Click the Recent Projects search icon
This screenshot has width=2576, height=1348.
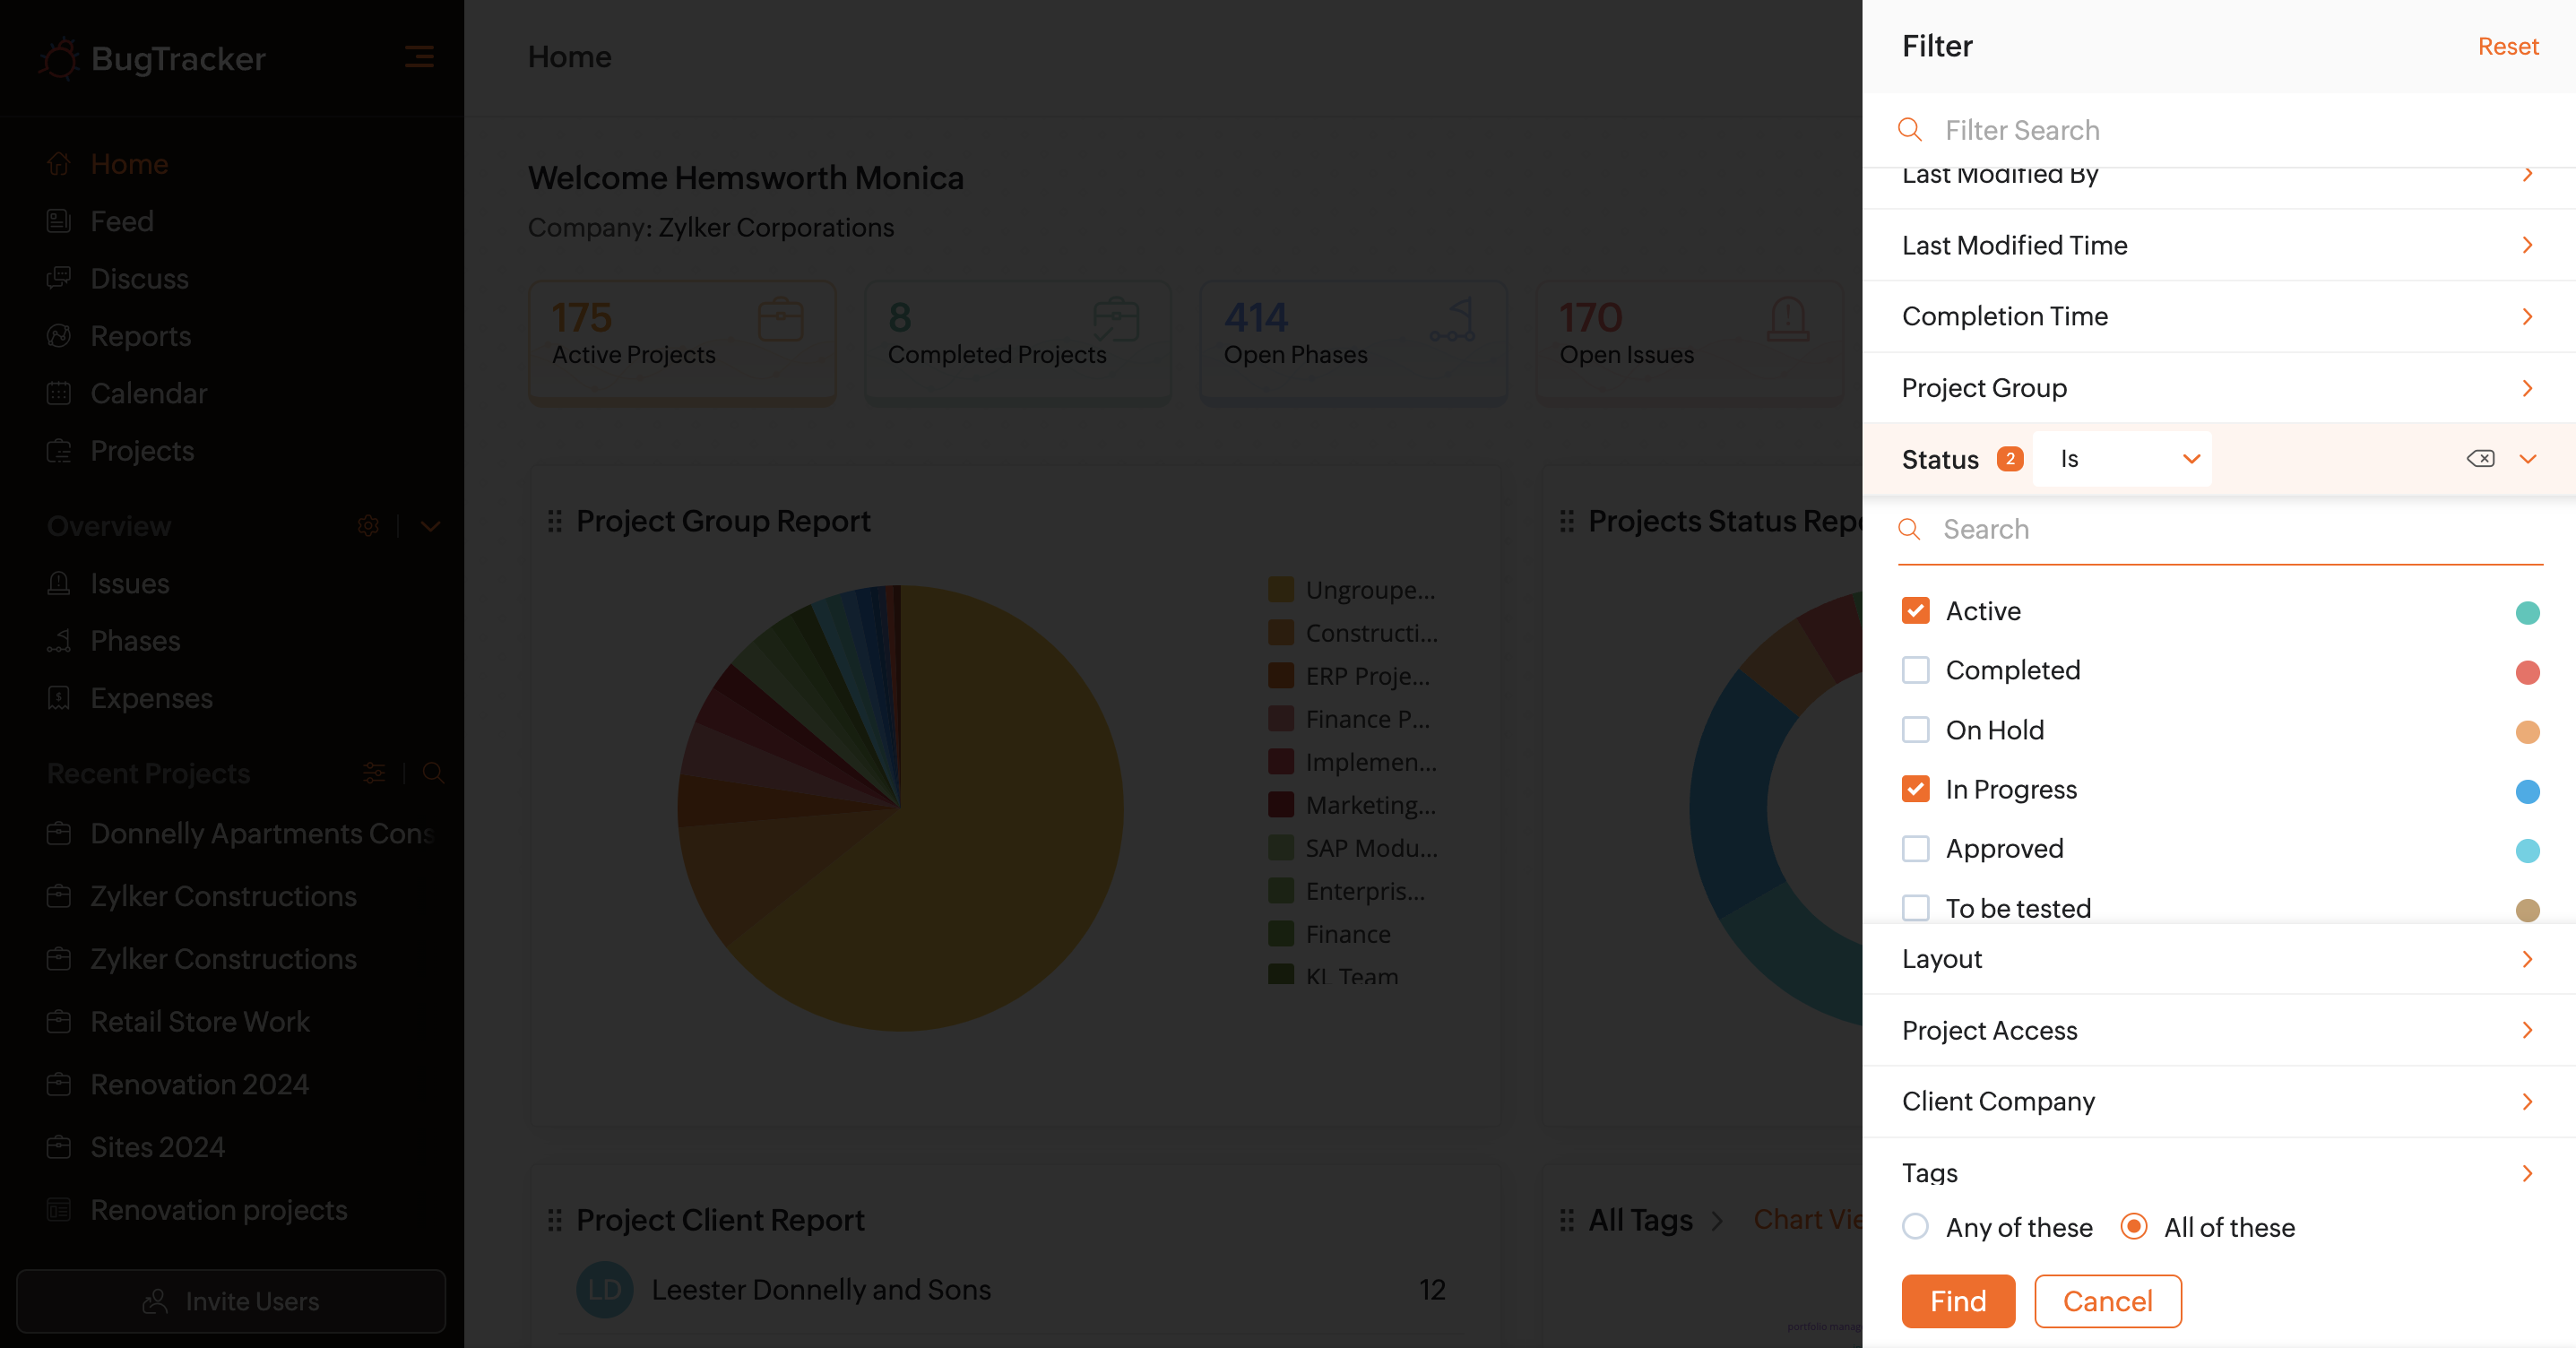[x=433, y=773]
